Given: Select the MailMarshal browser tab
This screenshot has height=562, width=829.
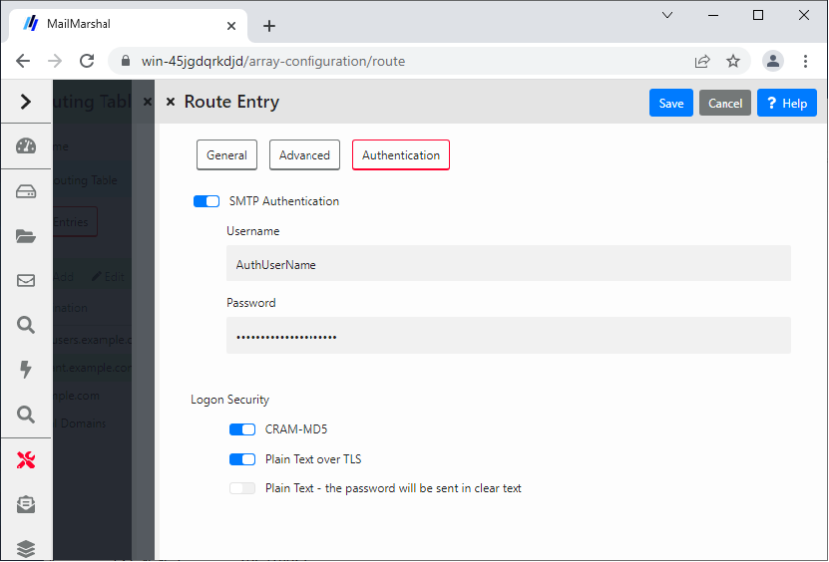Looking at the screenshot, I should pyautogui.click(x=128, y=25).
